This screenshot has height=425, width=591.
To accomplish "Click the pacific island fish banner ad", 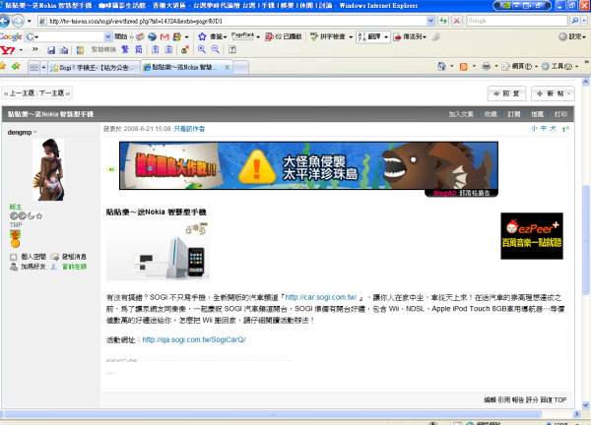I will pos(308,165).
